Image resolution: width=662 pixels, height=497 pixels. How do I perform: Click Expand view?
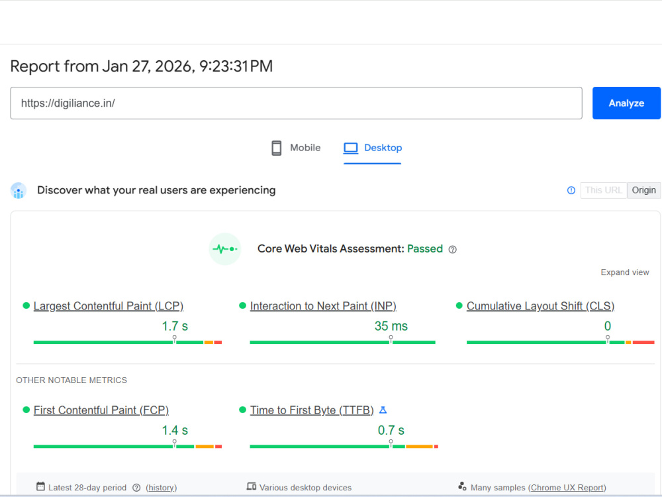pos(624,272)
